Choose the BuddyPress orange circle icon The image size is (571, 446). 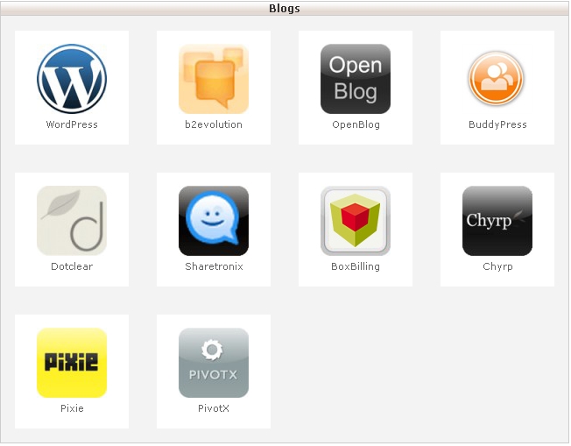click(x=497, y=79)
